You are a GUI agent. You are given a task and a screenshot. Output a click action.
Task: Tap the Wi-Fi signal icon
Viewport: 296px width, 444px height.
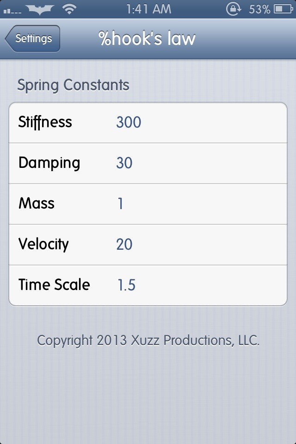(x=70, y=9)
